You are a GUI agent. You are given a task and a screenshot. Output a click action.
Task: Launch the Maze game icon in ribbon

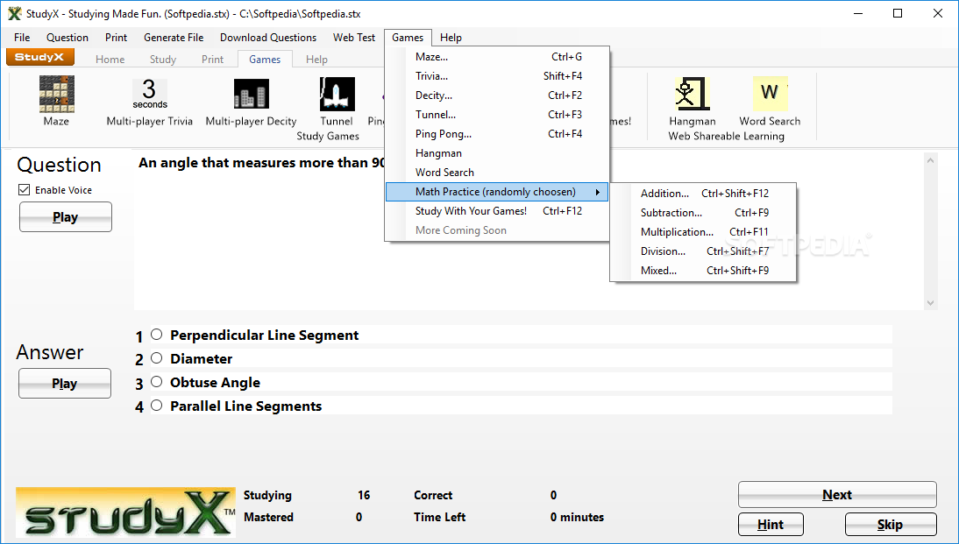tap(56, 94)
